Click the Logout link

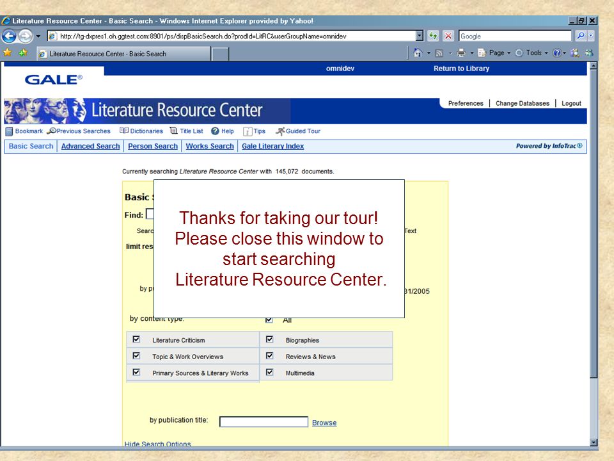pyautogui.click(x=571, y=104)
